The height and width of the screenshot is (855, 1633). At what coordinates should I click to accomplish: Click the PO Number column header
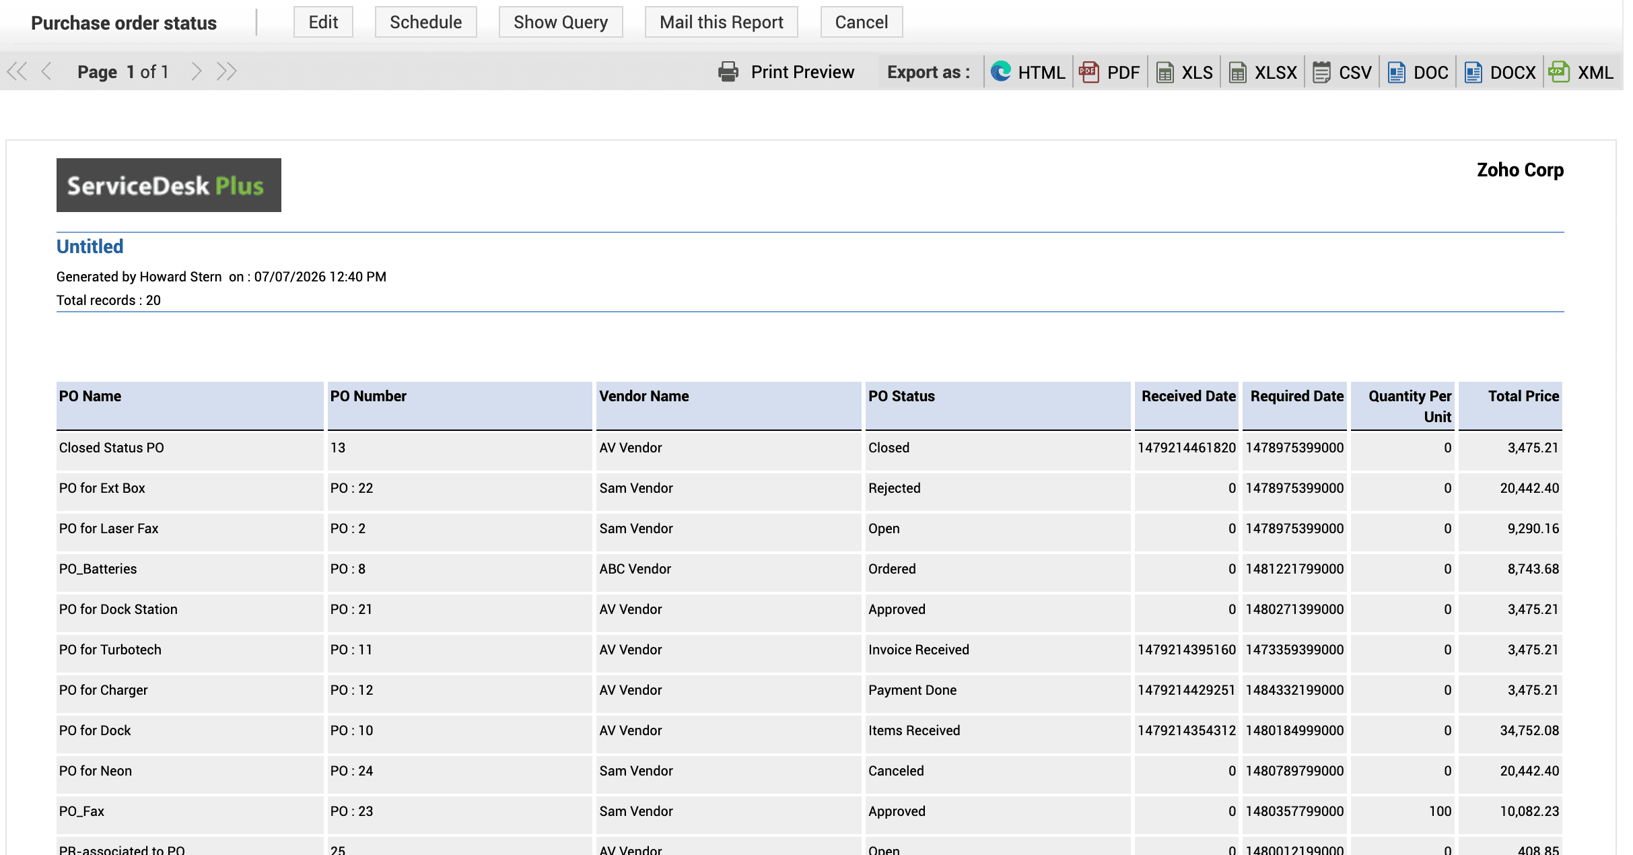460,405
